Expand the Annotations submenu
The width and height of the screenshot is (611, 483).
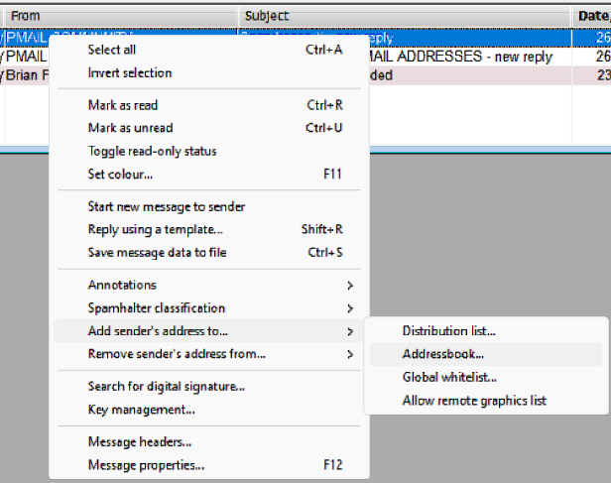click(x=122, y=285)
